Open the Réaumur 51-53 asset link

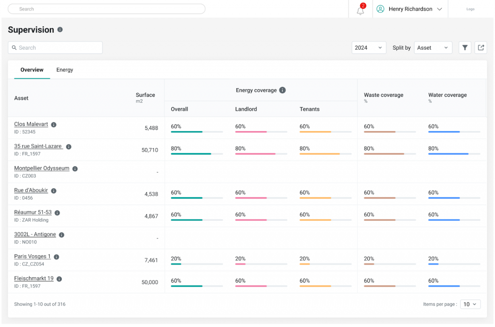33,212
